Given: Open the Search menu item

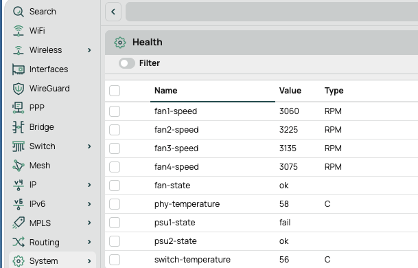Looking at the screenshot, I should [x=43, y=12].
